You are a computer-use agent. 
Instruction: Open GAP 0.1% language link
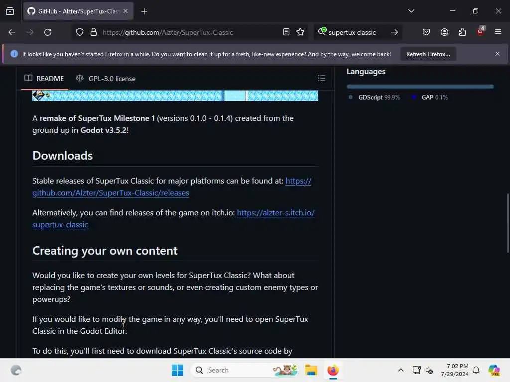point(430,97)
